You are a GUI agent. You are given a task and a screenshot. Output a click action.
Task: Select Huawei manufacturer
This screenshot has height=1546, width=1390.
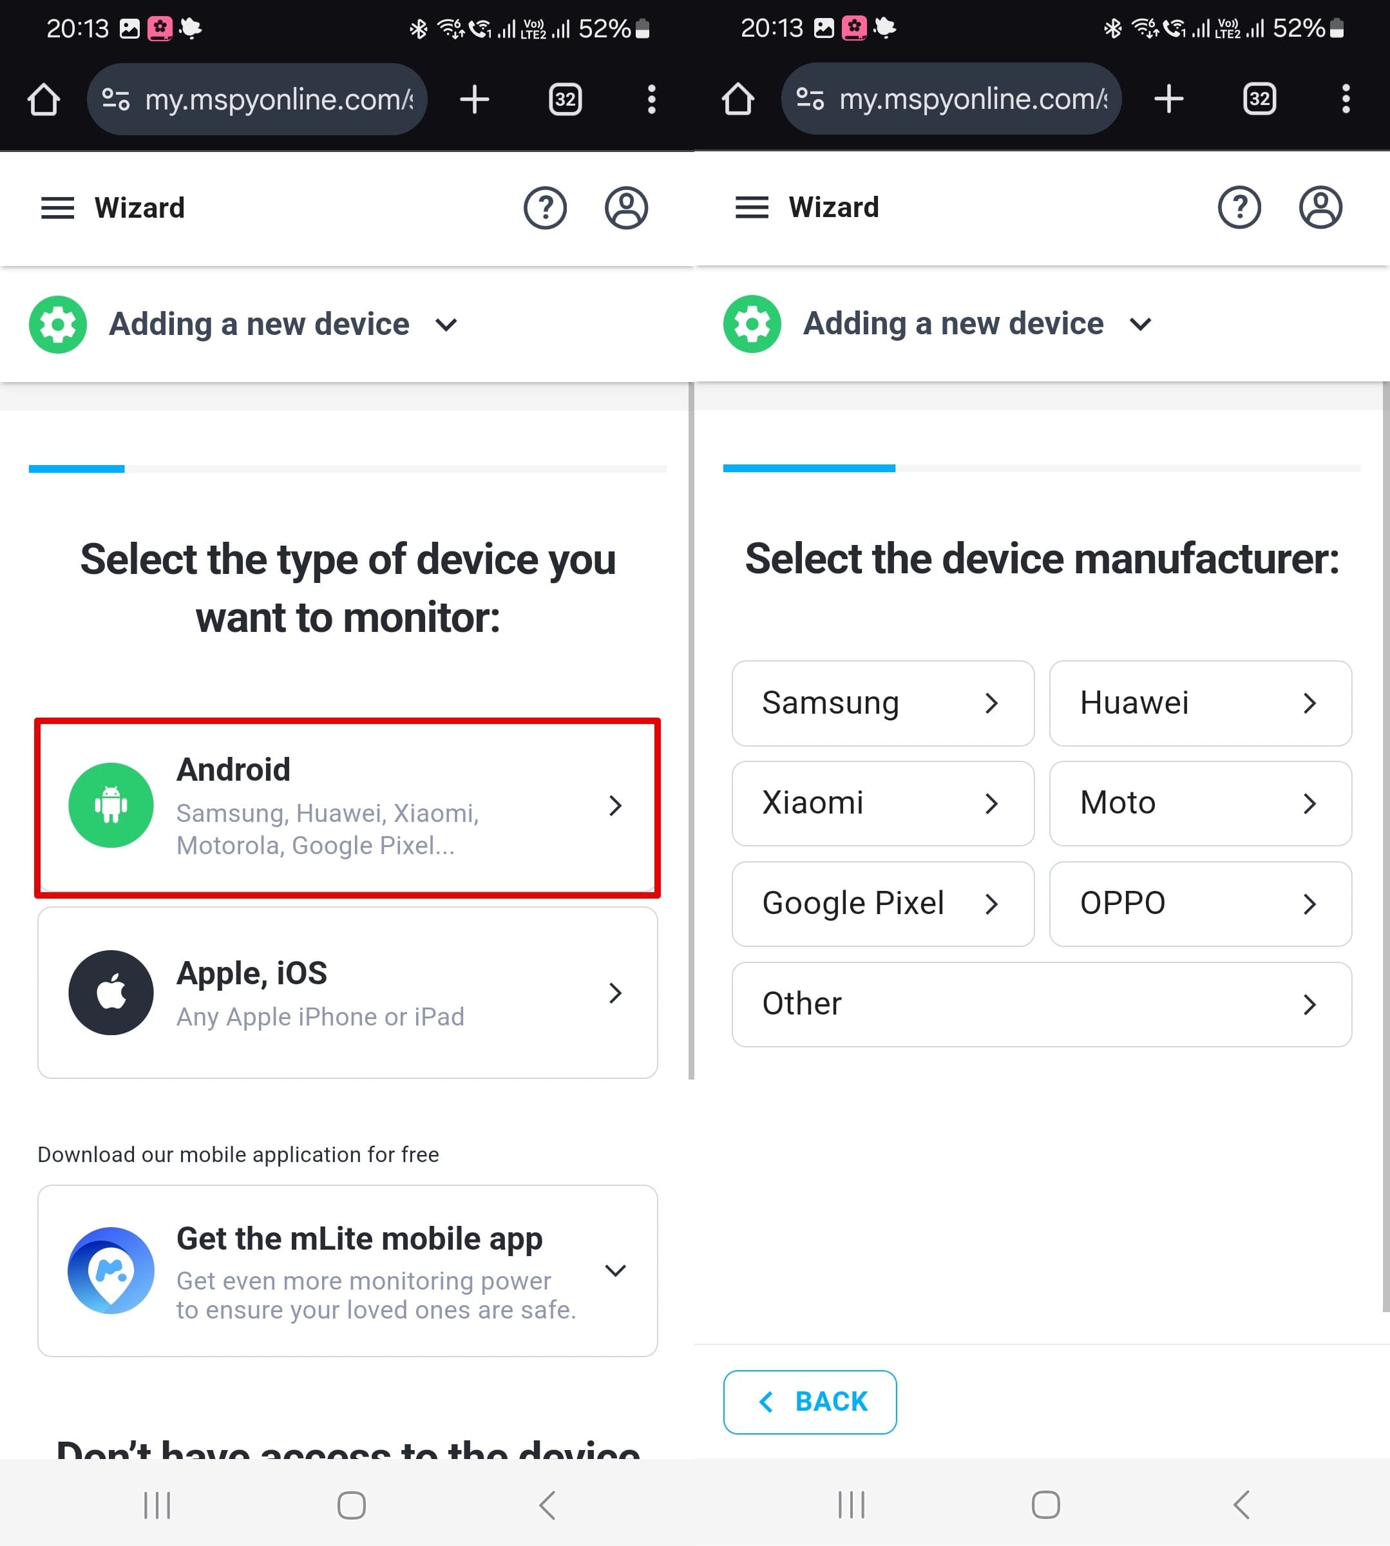coord(1201,703)
